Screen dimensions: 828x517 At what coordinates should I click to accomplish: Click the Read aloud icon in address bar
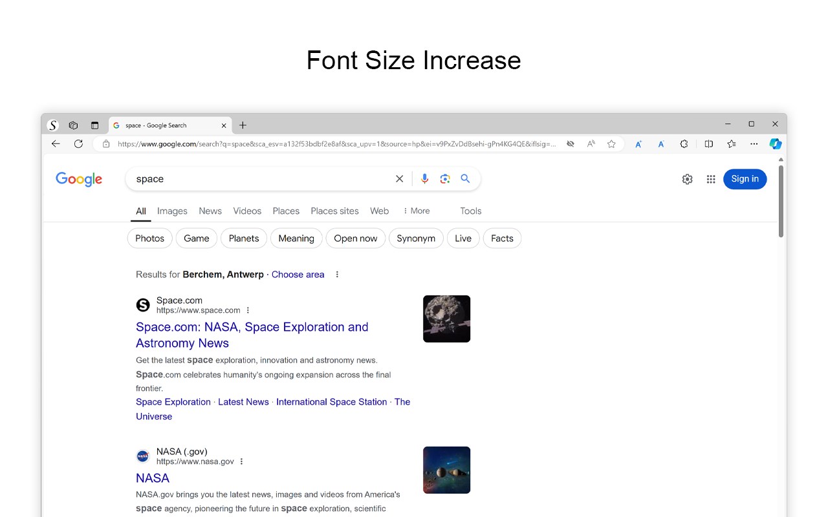pos(591,144)
